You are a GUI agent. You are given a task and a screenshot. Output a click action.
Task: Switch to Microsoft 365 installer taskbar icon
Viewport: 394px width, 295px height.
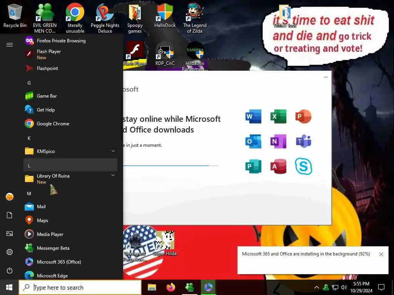click(x=208, y=287)
